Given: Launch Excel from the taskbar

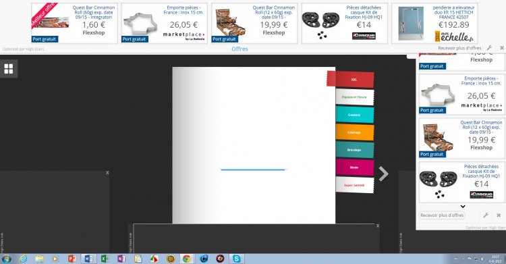Looking at the screenshot, I should (x=105, y=259).
